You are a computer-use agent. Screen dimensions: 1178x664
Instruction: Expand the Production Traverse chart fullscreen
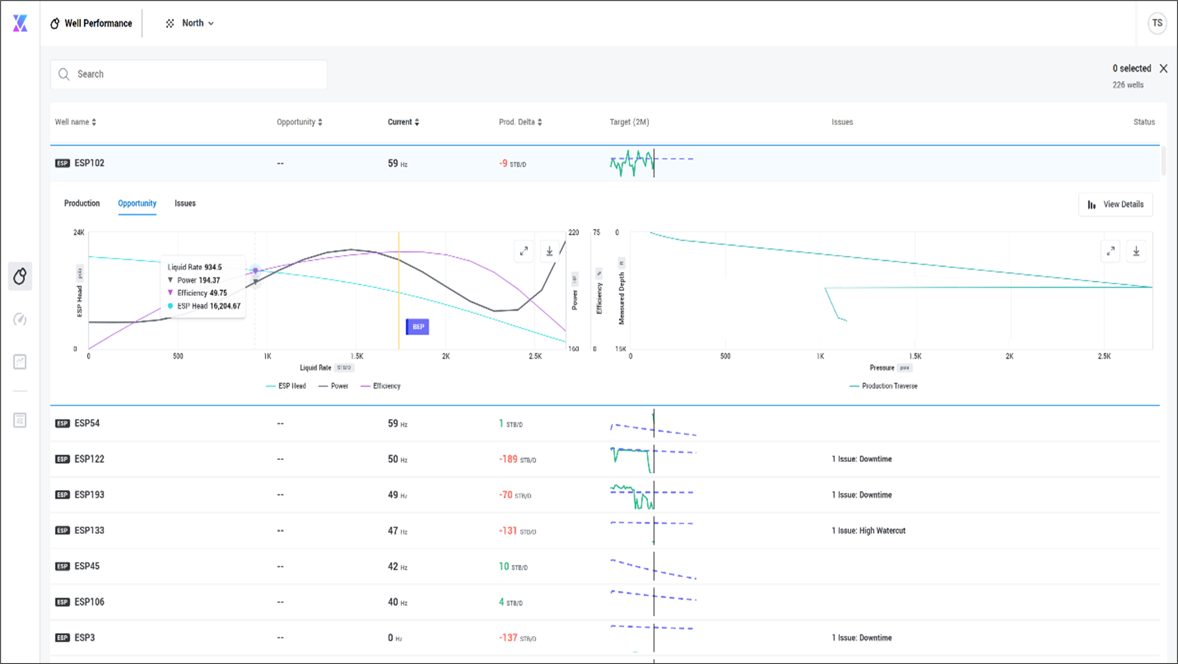pyautogui.click(x=1110, y=251)
